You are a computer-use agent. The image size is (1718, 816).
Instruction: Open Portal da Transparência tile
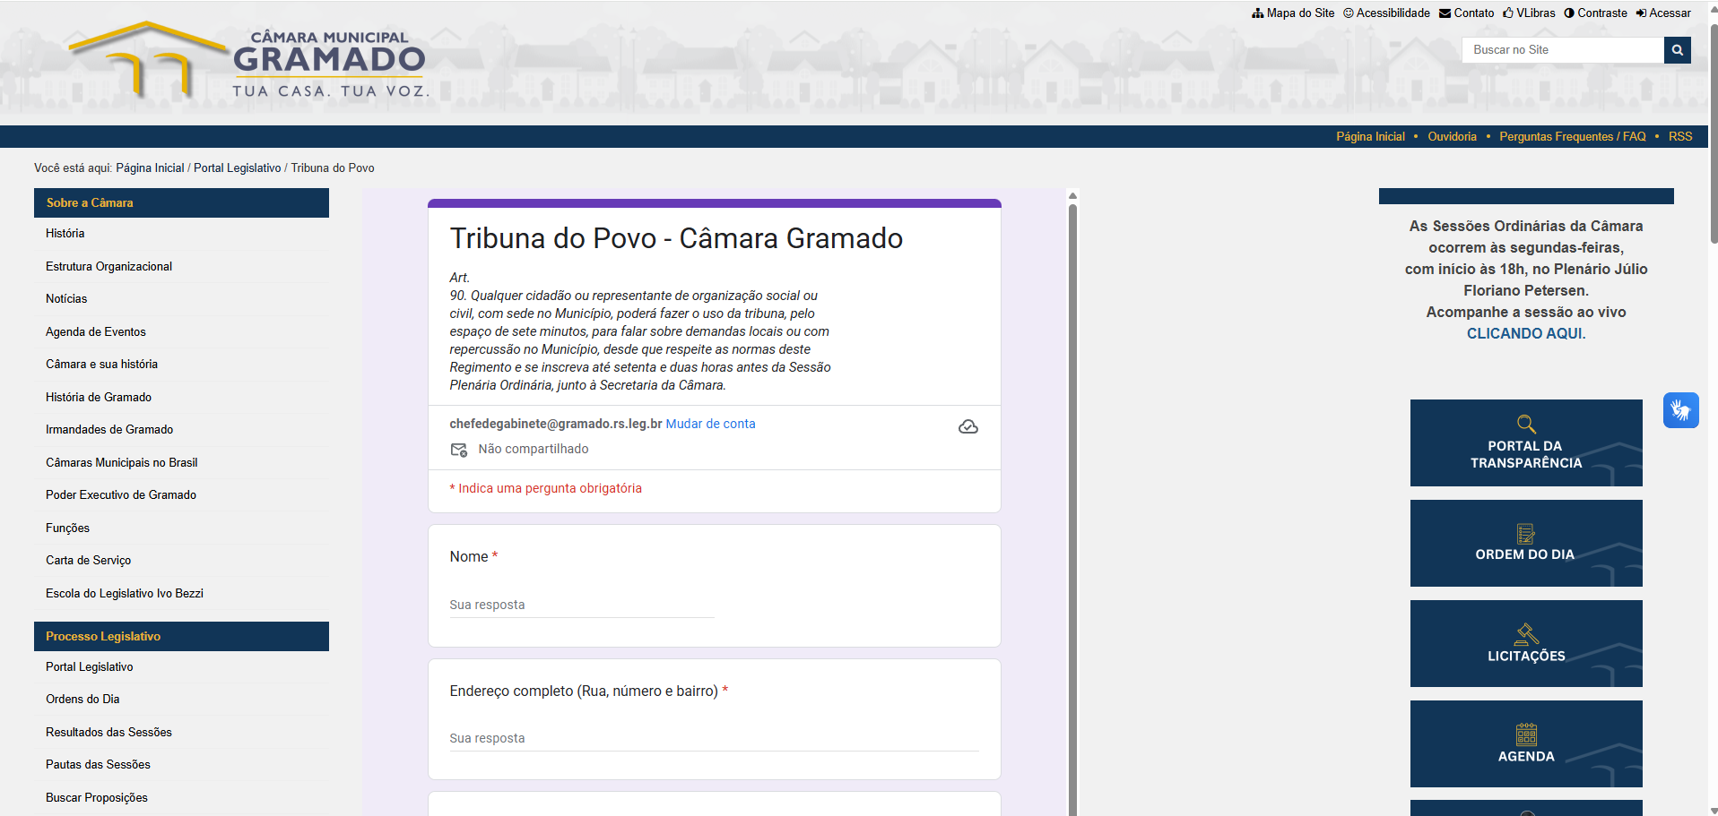1525,443
